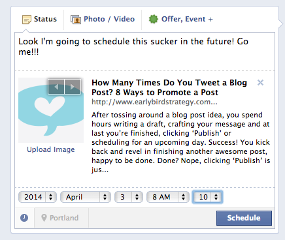Click the heart speech bubble thumbnail
Screen dimensions: 285x240
click(51, 110)
